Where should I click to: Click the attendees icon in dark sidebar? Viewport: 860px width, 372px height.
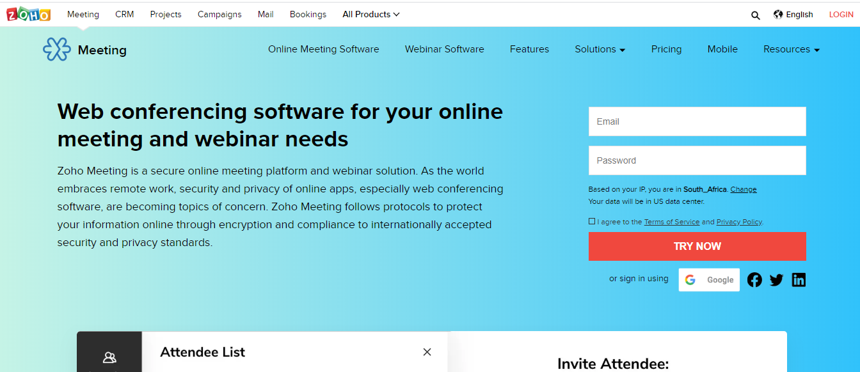(109, 357)
